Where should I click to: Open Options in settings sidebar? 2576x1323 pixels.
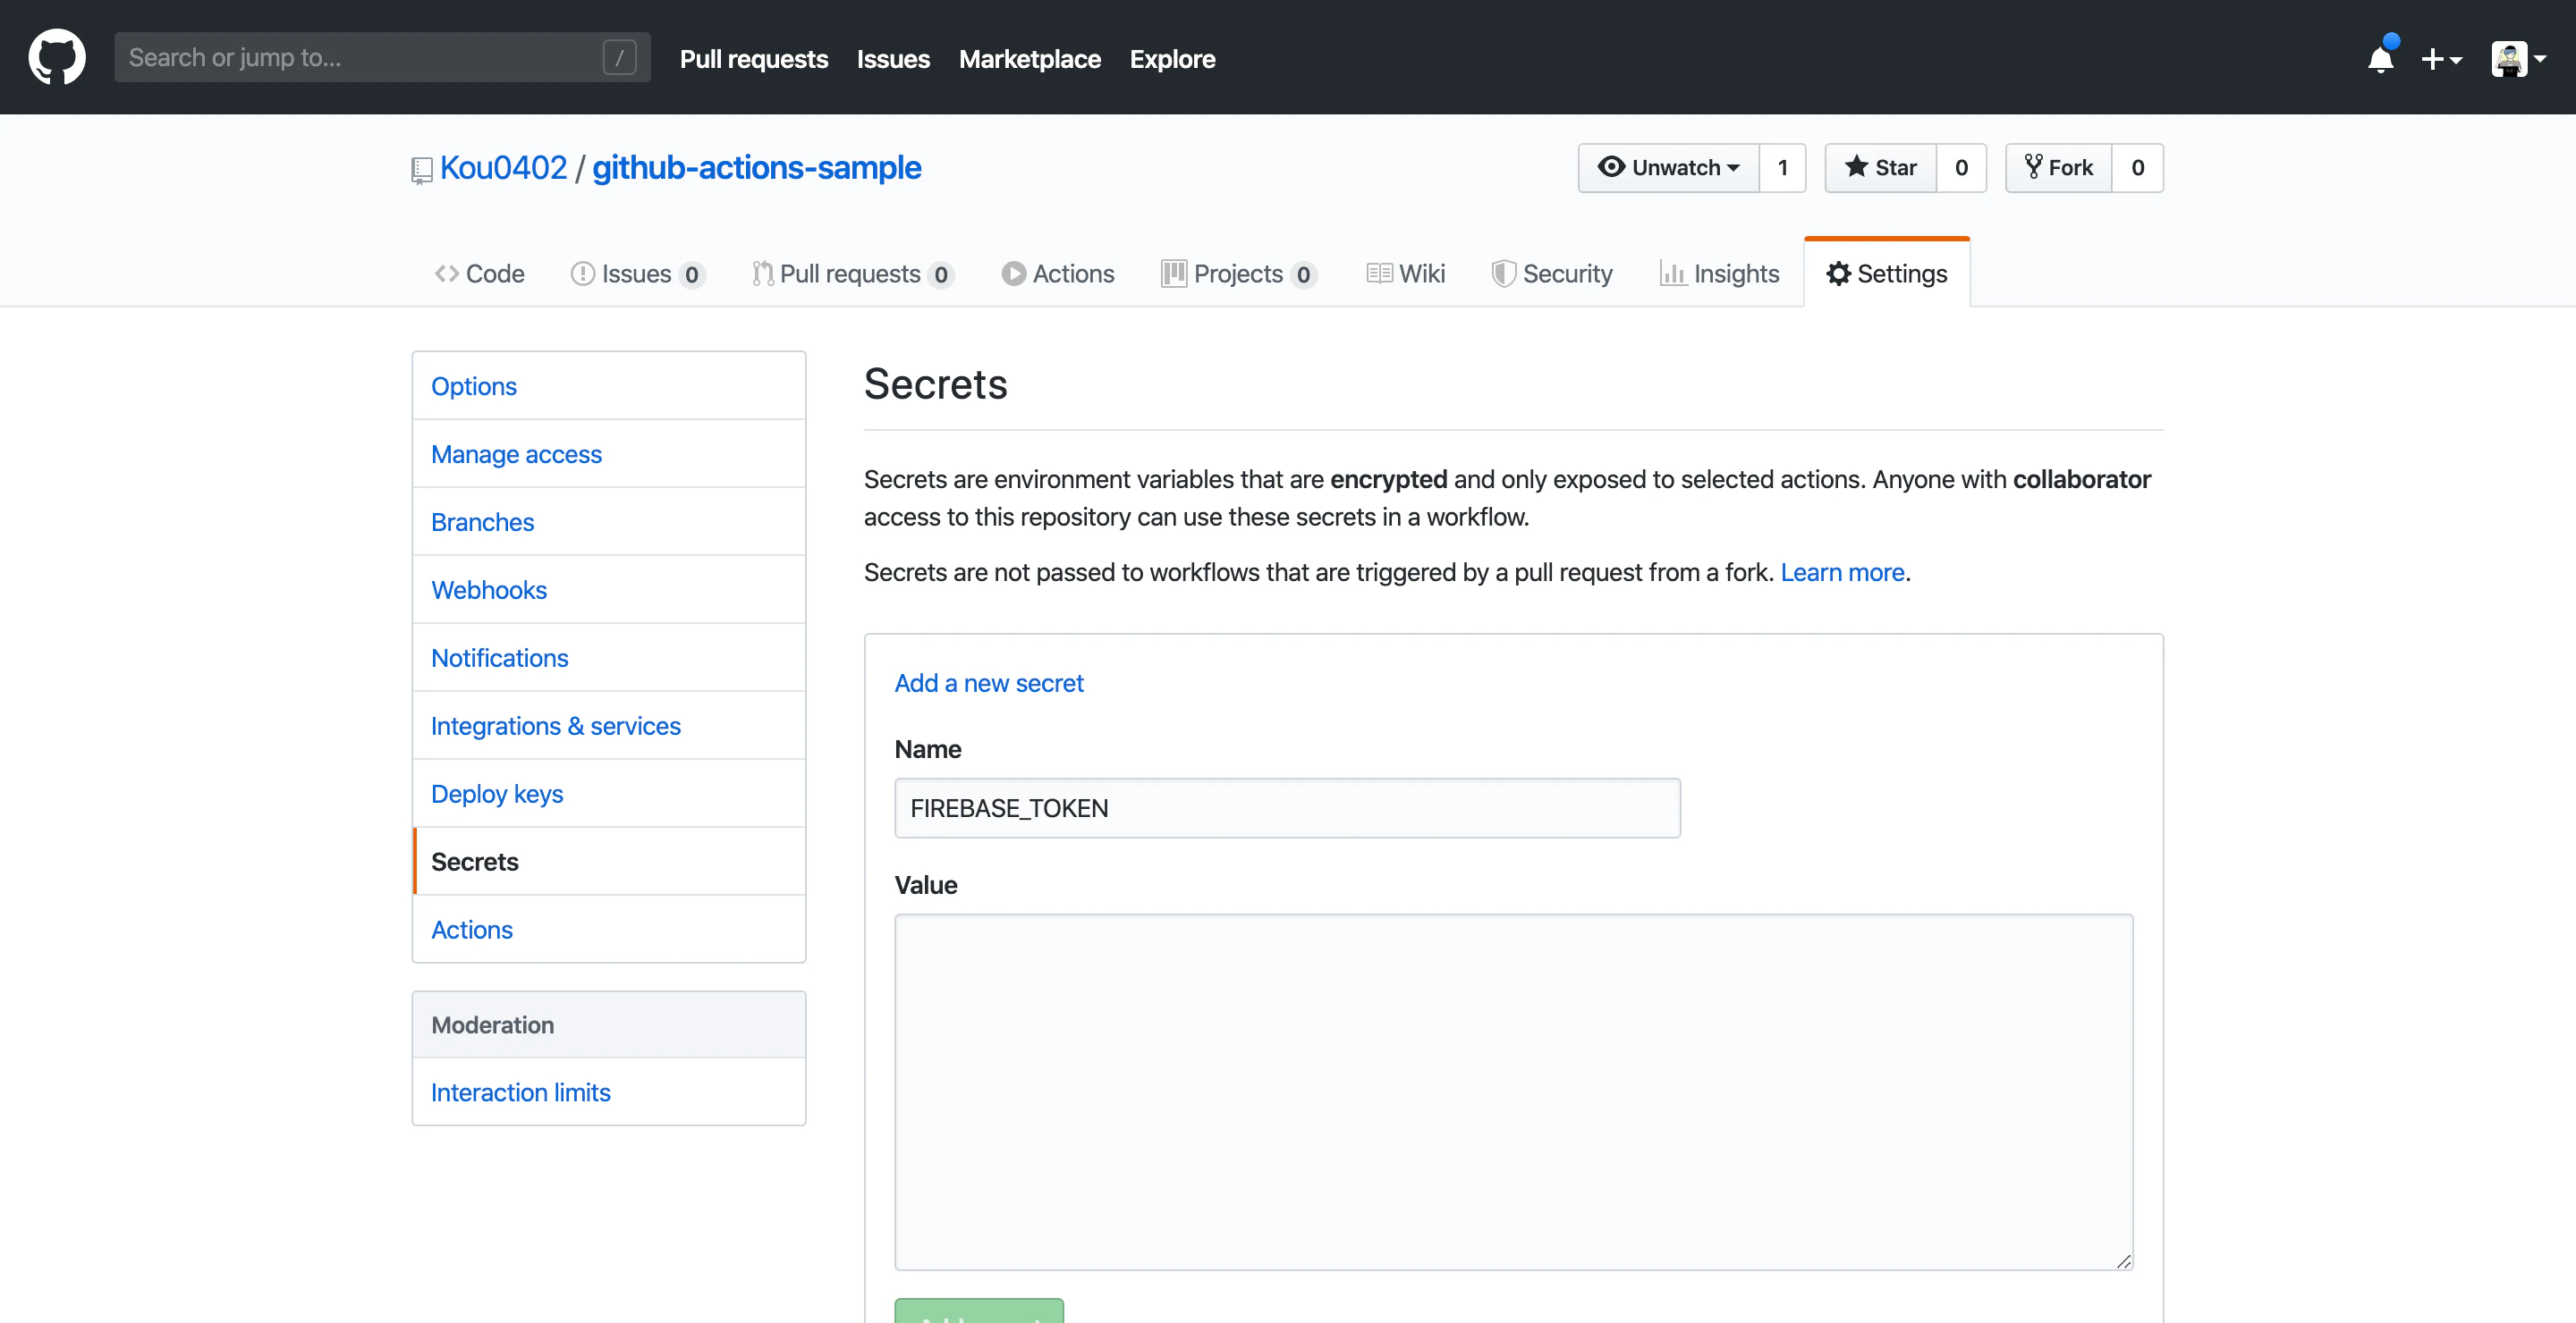(608, 385)
